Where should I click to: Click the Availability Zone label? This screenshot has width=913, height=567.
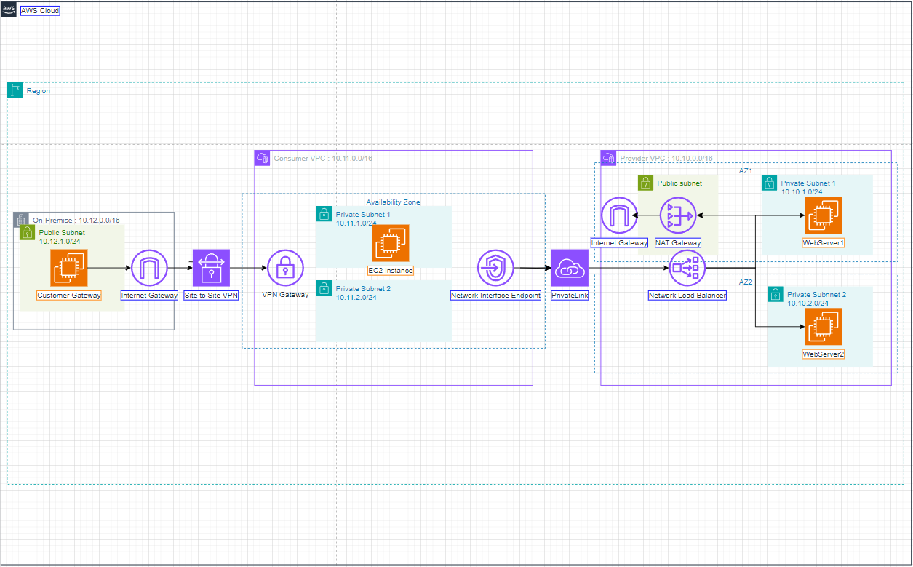(x=394, y=202)
